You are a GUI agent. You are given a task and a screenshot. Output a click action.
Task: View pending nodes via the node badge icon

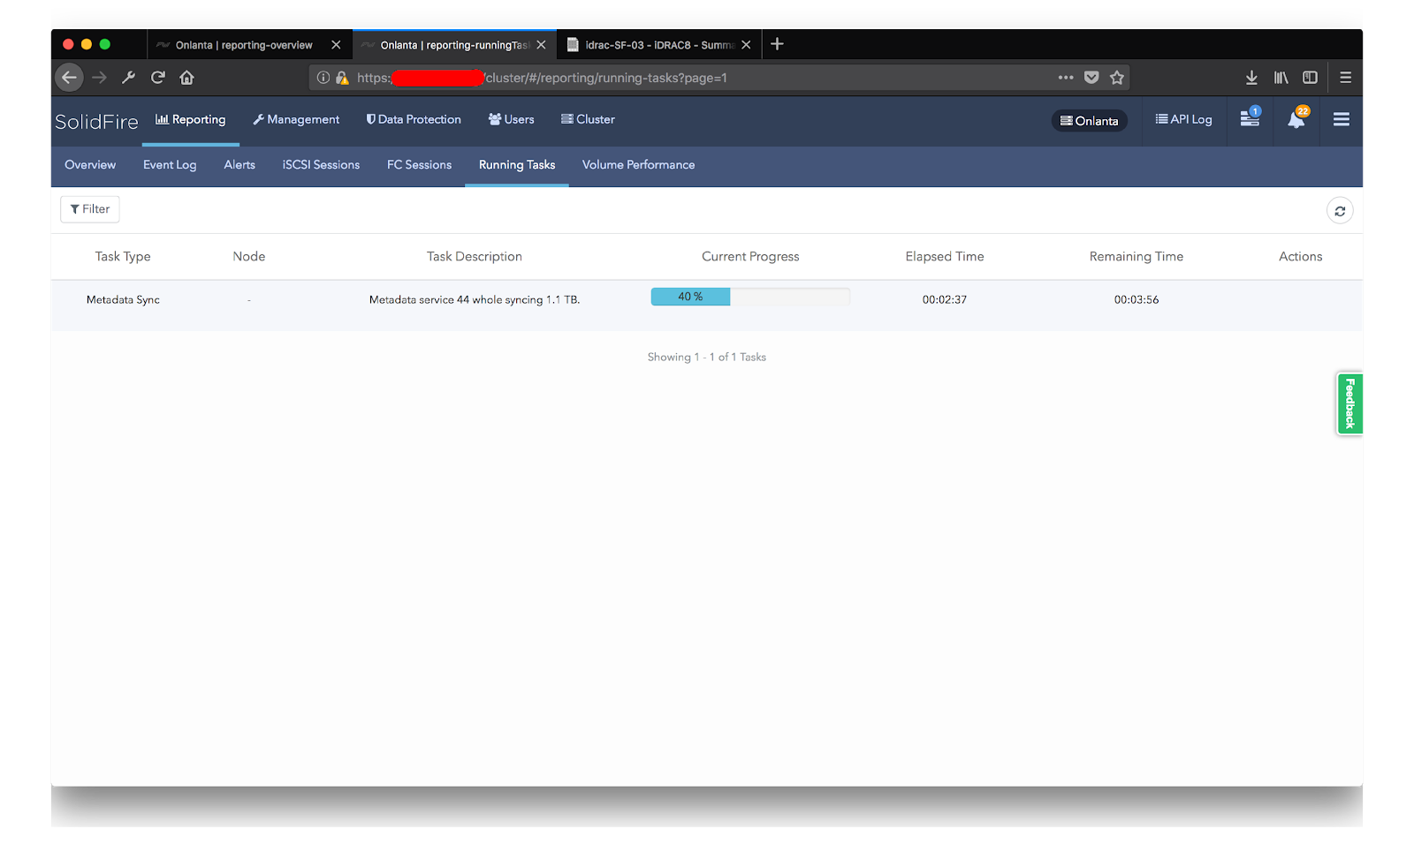click(x=1249, y=121)
